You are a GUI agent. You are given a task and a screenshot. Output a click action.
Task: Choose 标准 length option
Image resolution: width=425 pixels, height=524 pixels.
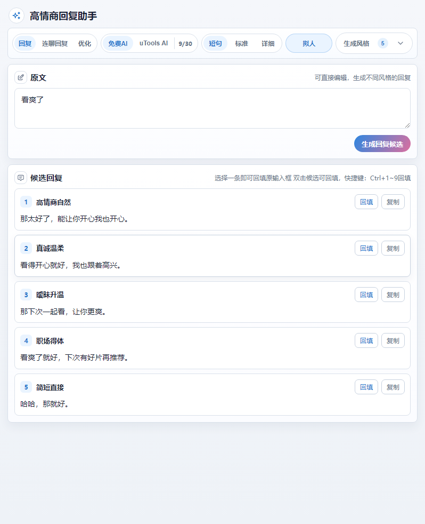pyautogui.click(x=241, y=43)
